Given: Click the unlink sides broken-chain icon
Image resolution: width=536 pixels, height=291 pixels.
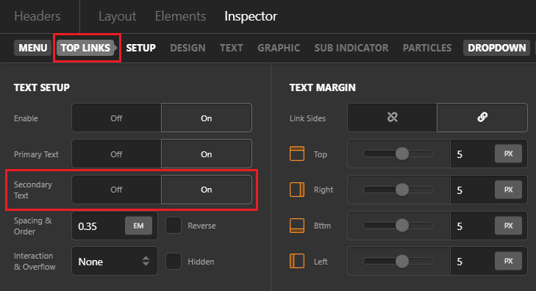Looking at the screenshot, I should [x=393, y=118].
